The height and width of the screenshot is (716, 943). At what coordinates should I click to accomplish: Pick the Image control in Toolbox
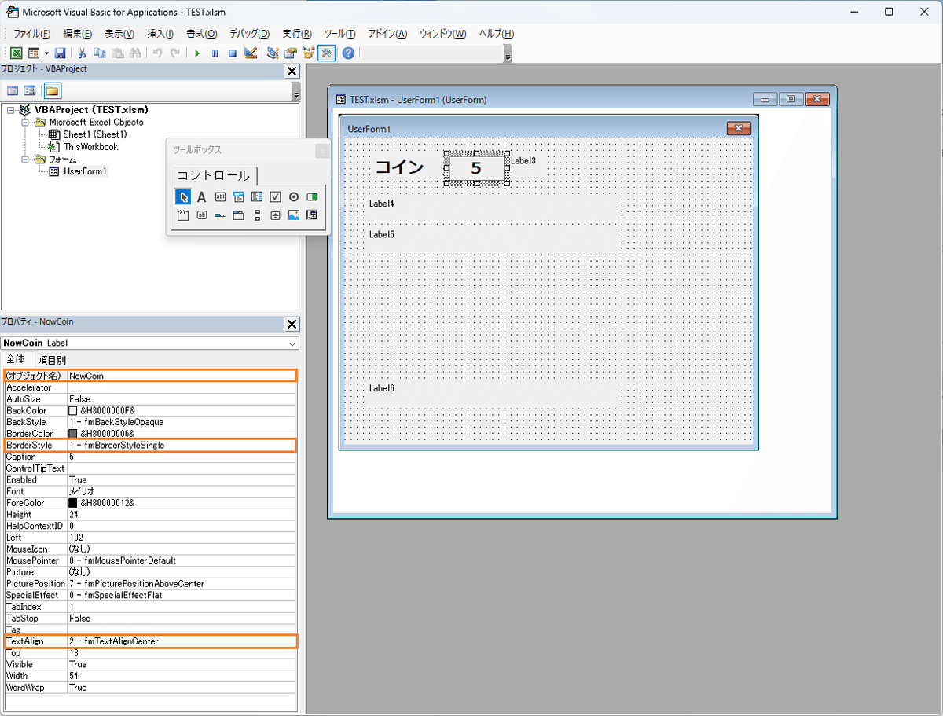[x=294, y=215]
